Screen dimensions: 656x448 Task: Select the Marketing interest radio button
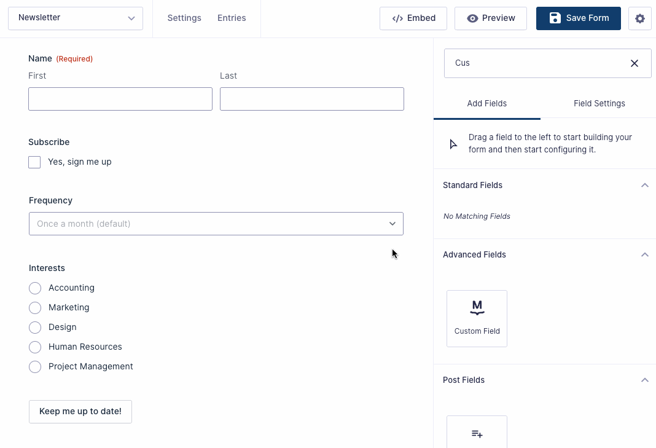(x=35, y=307)
